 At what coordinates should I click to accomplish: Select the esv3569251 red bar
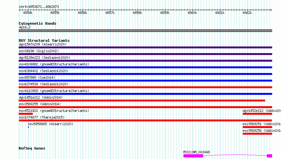pyautogui.click(x=257, y=127)
